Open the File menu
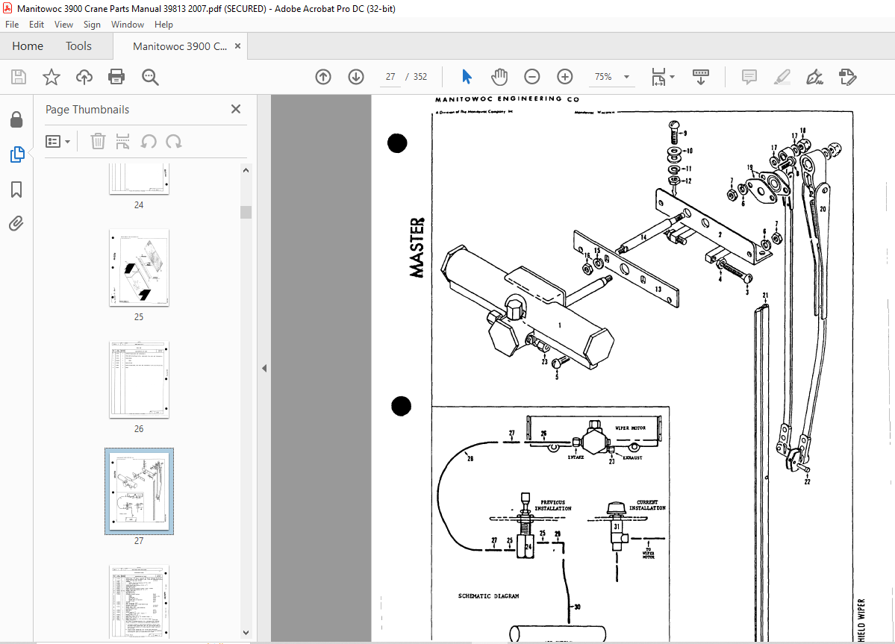 tap(12, 25)
